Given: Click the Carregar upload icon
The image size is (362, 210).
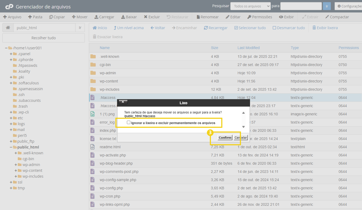Looking at the screenshot, I should coord(96,17).
